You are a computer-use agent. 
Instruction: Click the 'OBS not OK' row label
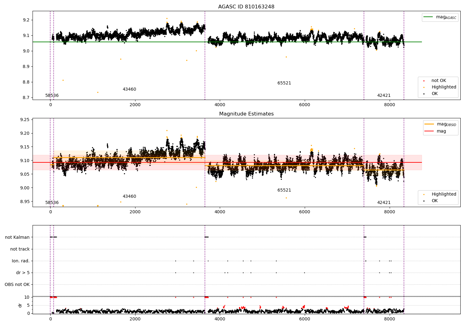[17, 285]
